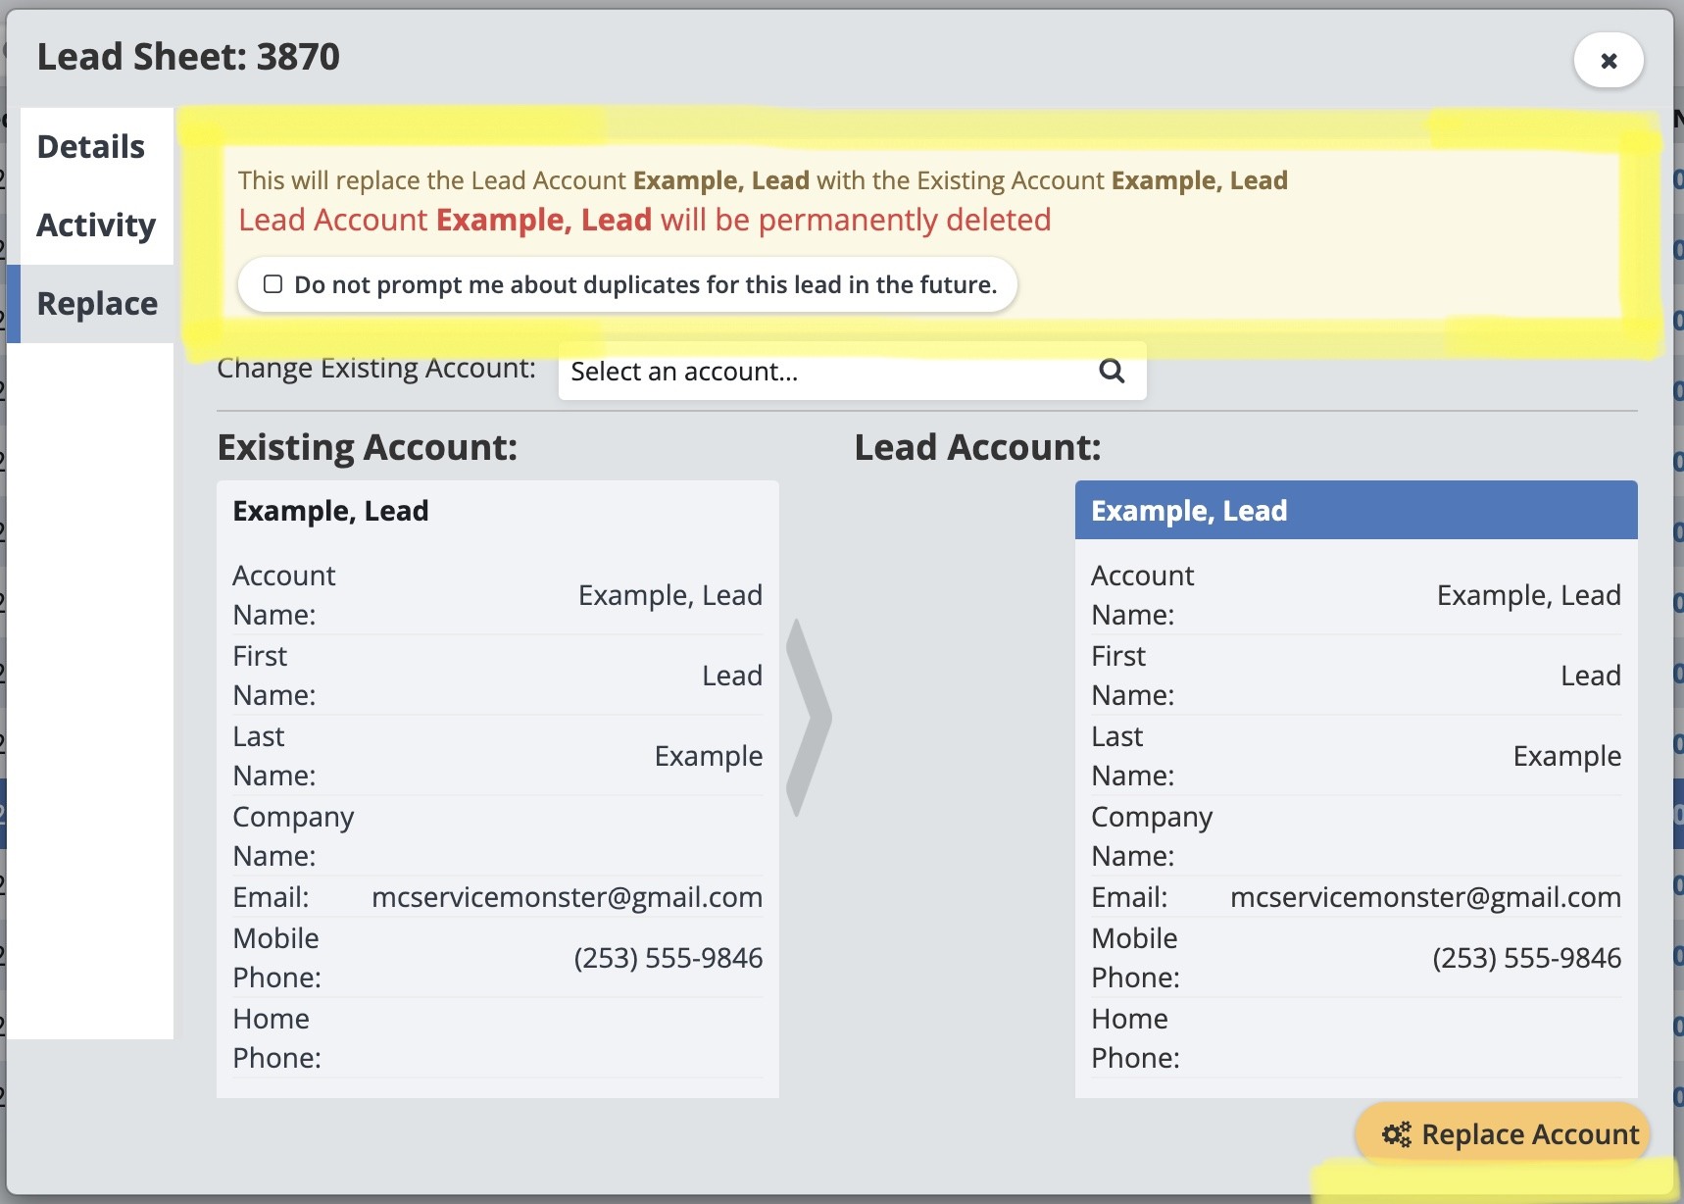Select the blue Lead Account header bar
This screenshot has width=1684, height=1204.
[1356, 511]
